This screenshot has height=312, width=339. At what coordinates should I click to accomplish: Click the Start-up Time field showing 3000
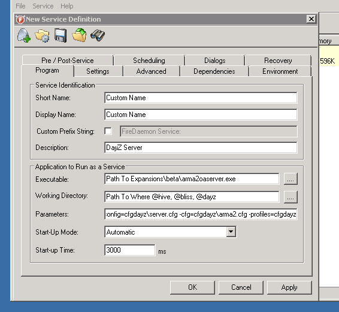pyautogui.click(x=130, y=250)
